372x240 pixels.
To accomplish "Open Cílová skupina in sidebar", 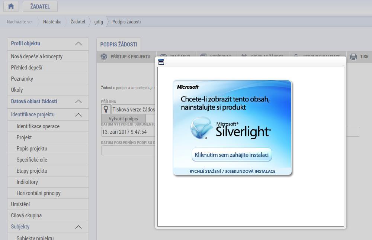I will [x=48, y=215].
